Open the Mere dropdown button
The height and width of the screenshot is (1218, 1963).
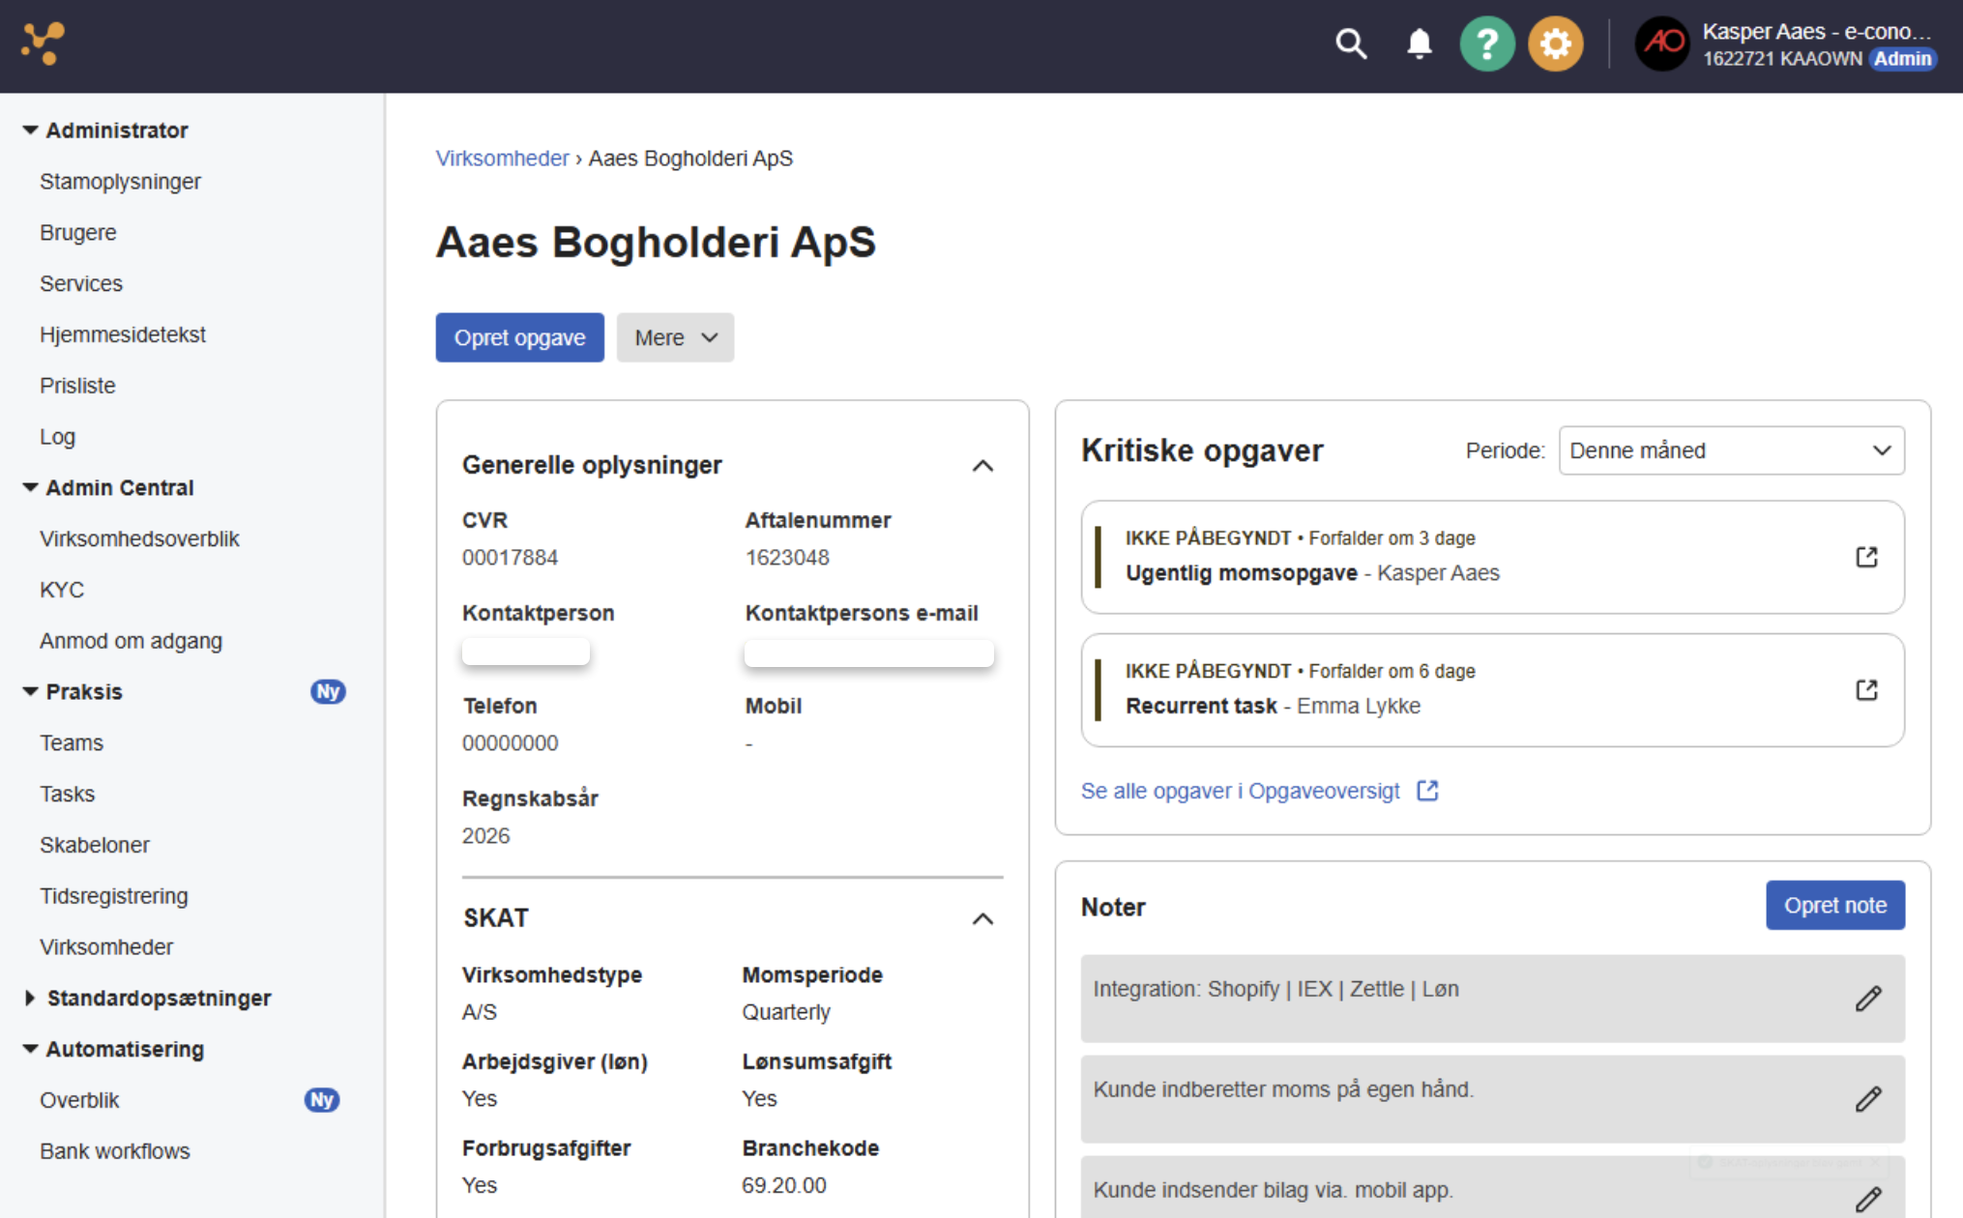coord(675,337)
